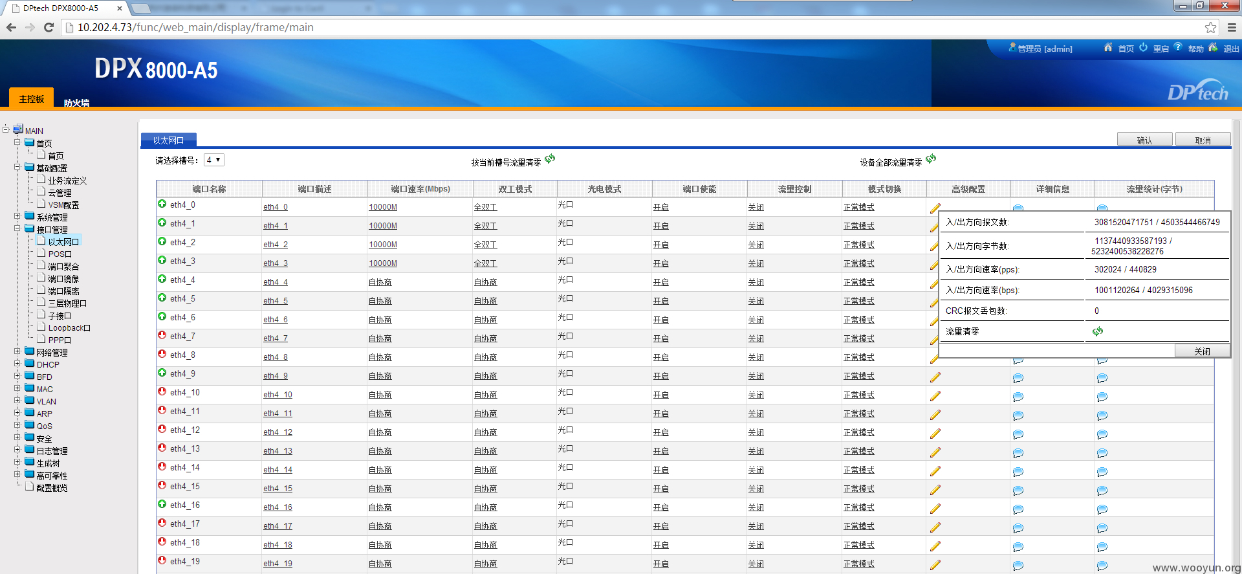Expand the 网络管理 tree node

coord(17,351)
